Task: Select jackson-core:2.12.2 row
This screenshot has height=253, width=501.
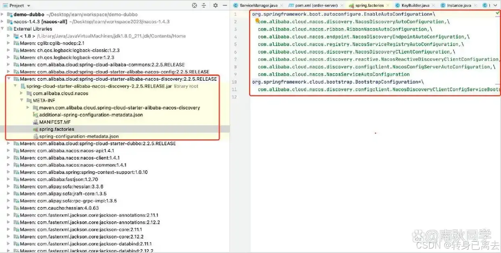Action: [115, 237]
